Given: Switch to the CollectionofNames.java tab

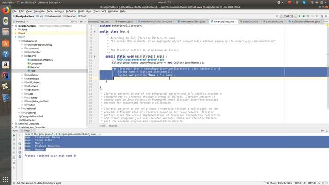Looking at the screenshot, I should pos(305,22).
